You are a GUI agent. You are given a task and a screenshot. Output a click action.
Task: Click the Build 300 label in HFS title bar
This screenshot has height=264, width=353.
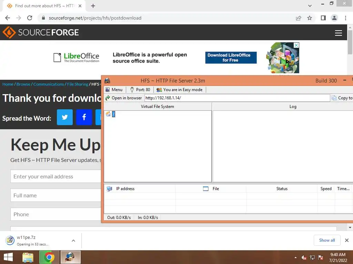click(326, 80)
